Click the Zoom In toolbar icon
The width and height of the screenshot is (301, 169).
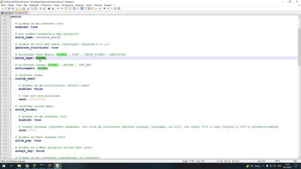tap(57, 8)
